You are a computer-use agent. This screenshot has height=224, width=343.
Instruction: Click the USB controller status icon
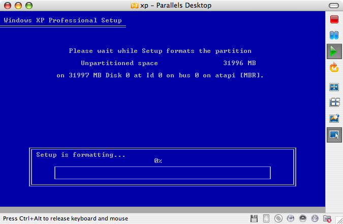315,218
